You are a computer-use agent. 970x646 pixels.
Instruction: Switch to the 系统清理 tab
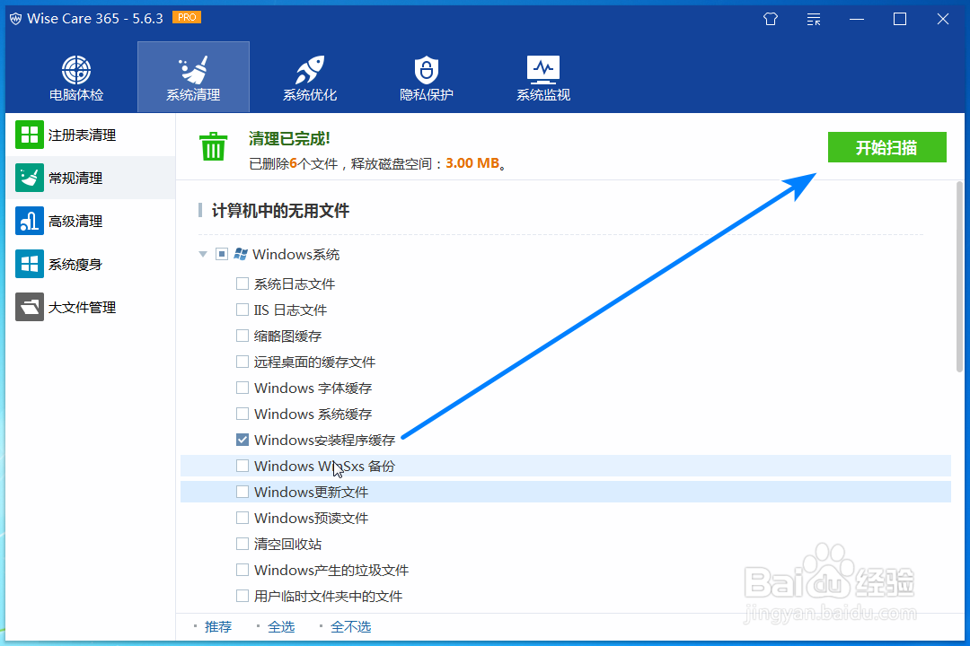tap(192, 76)
